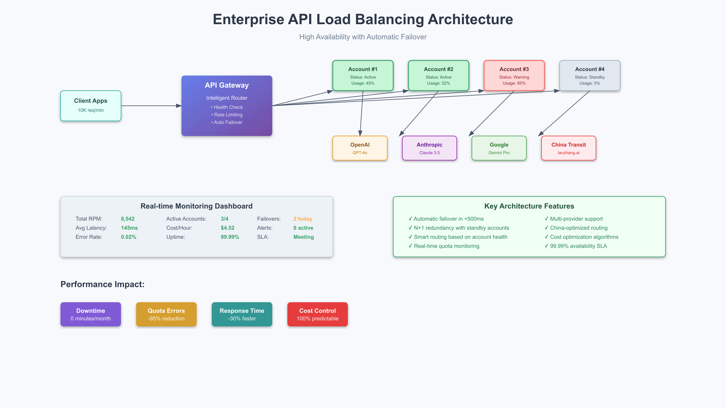Select the Cost Control tile
The image size is (726, 408).
tap(318, 314)
